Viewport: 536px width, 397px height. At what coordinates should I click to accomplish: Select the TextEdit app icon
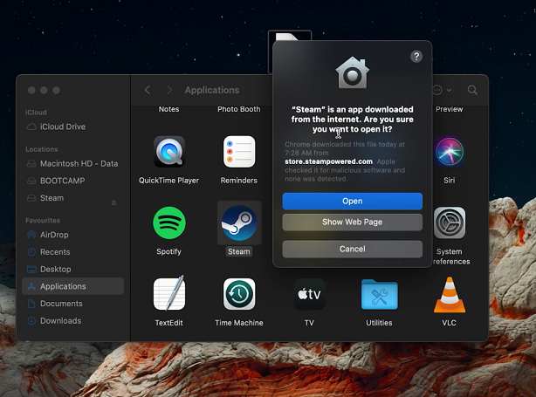pos(169,294)
